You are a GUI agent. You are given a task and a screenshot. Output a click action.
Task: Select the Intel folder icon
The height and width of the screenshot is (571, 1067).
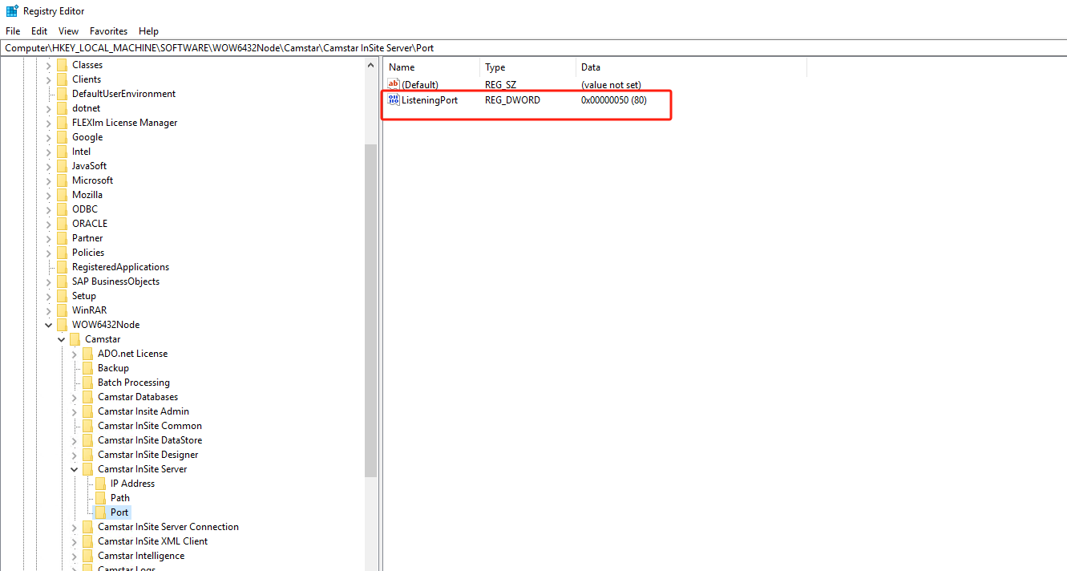pos(63,152)
